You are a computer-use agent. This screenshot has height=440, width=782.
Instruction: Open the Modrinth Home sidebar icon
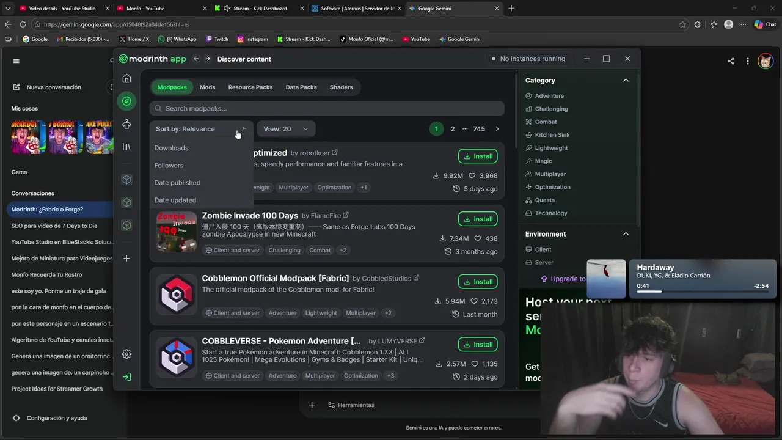pyautogui.click(x=126, y=78)
